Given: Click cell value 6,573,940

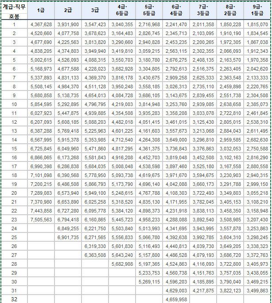Looking at the screenshot, I should (68, 193).
